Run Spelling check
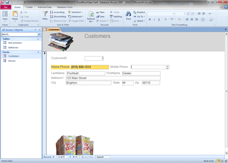This screenshot has height=163, width=228. click(116, 17)
